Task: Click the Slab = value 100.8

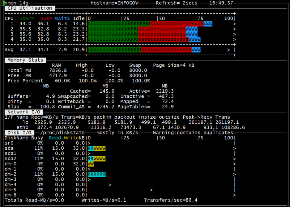Action: [48, 107]
